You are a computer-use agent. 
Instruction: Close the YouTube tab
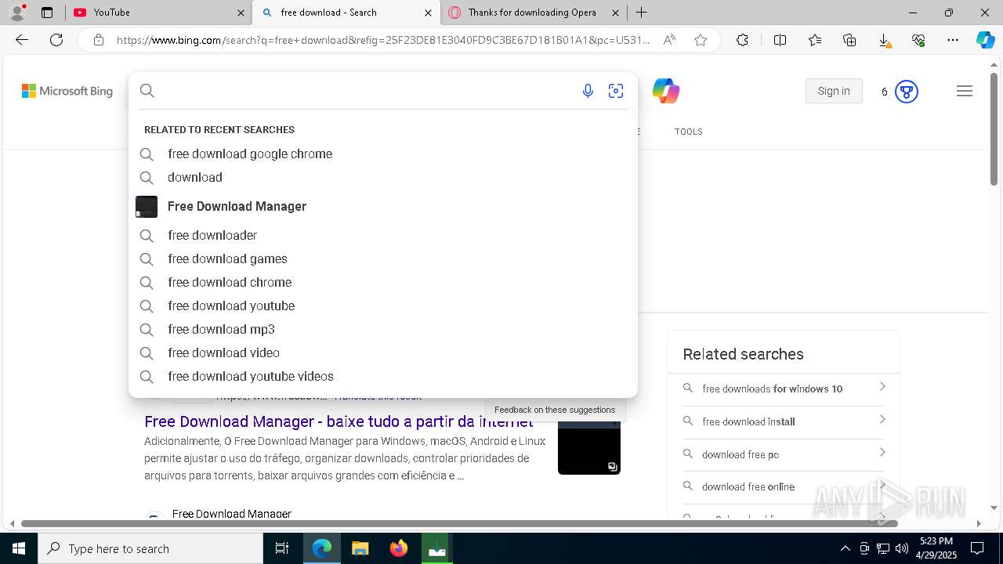[x=241, y=13]
